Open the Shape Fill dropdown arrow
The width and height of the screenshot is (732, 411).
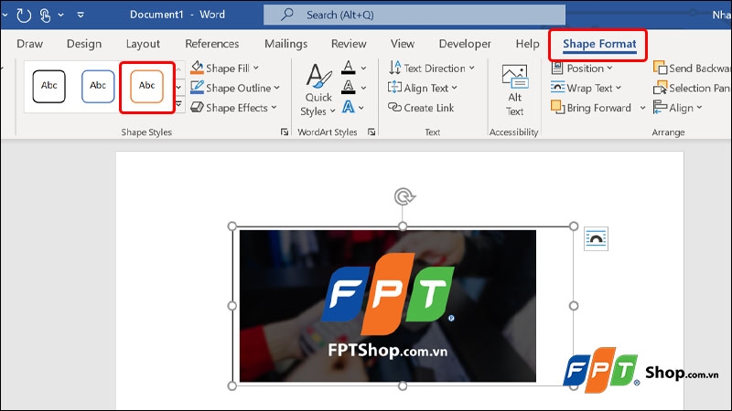256,68
